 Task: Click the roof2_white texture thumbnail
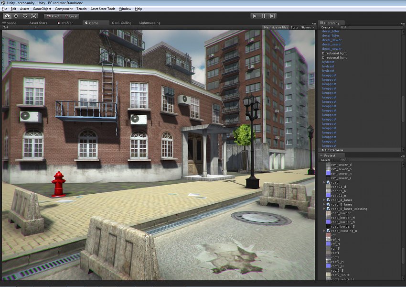point(328,275)
